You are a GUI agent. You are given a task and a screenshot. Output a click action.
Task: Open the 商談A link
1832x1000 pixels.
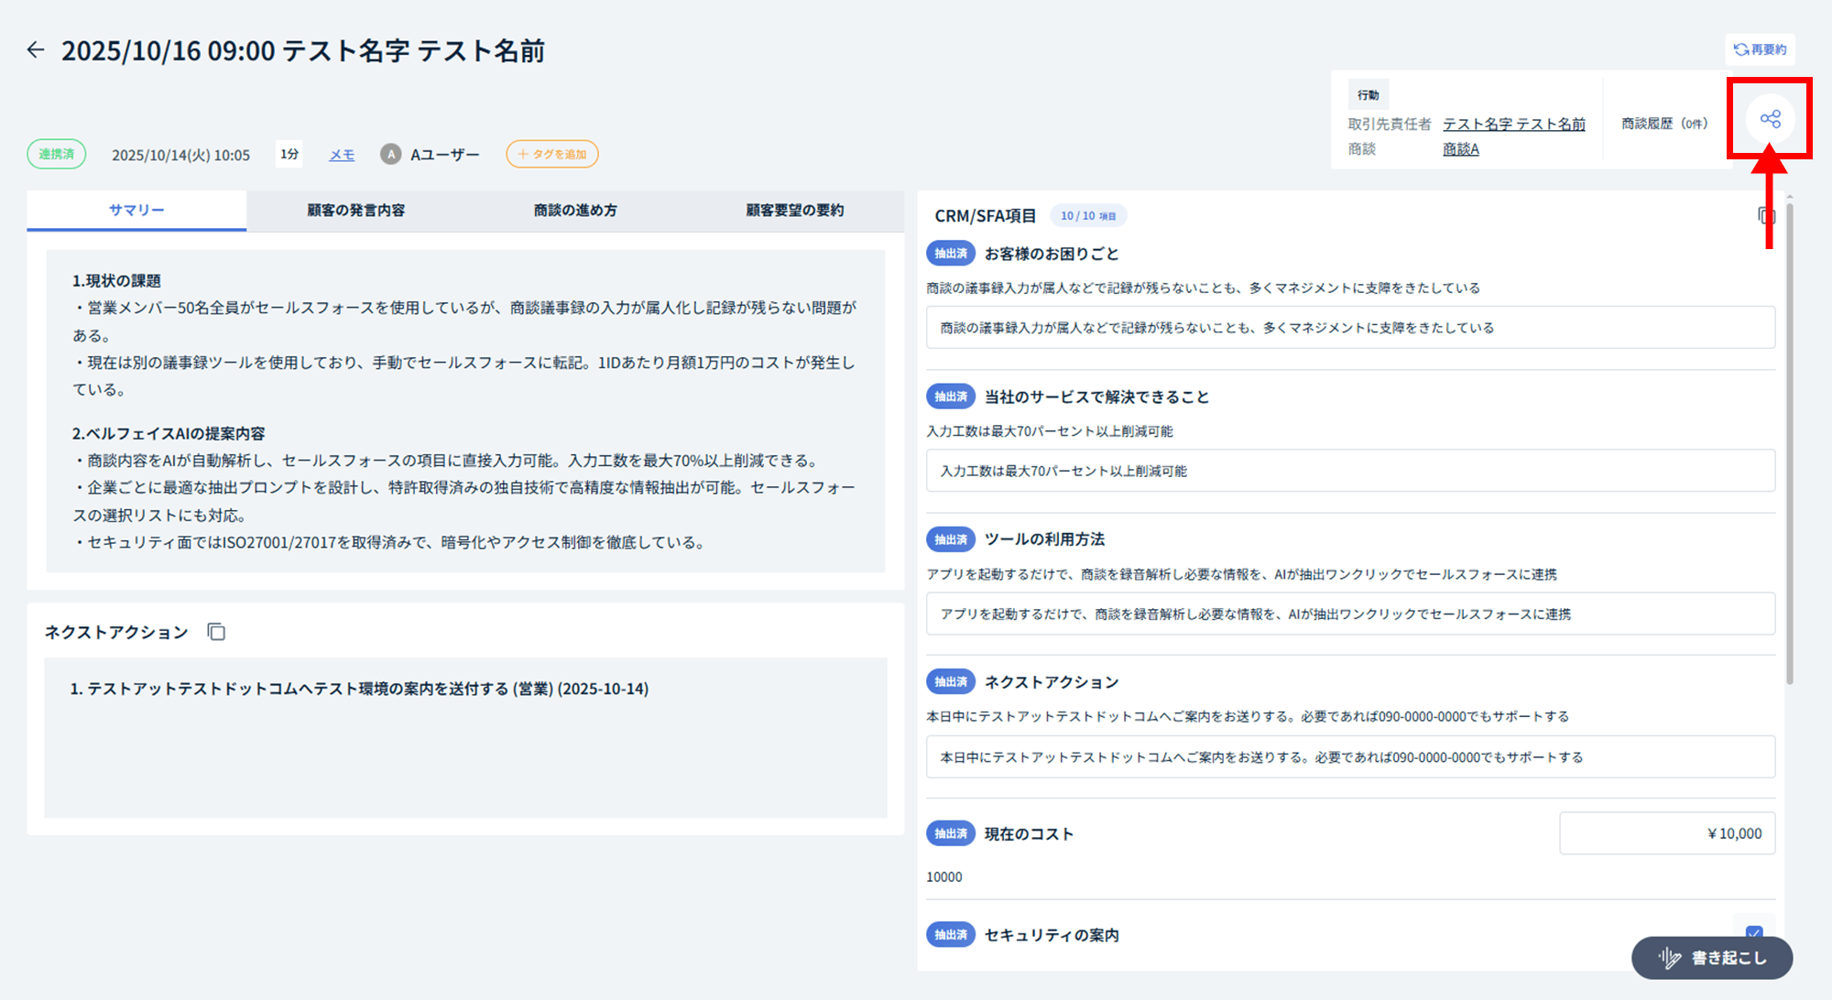(x=1460, y=149)
